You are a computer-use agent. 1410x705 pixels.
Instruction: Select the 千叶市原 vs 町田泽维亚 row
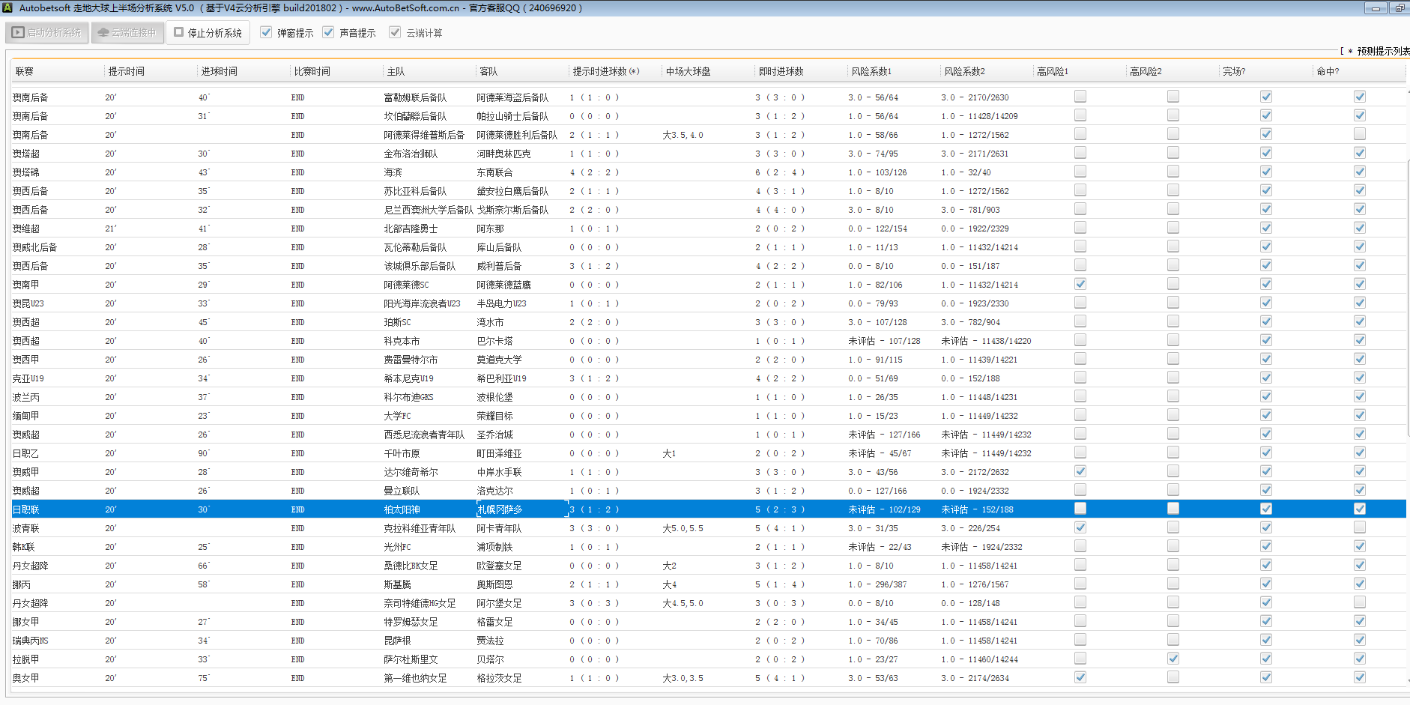402,453
